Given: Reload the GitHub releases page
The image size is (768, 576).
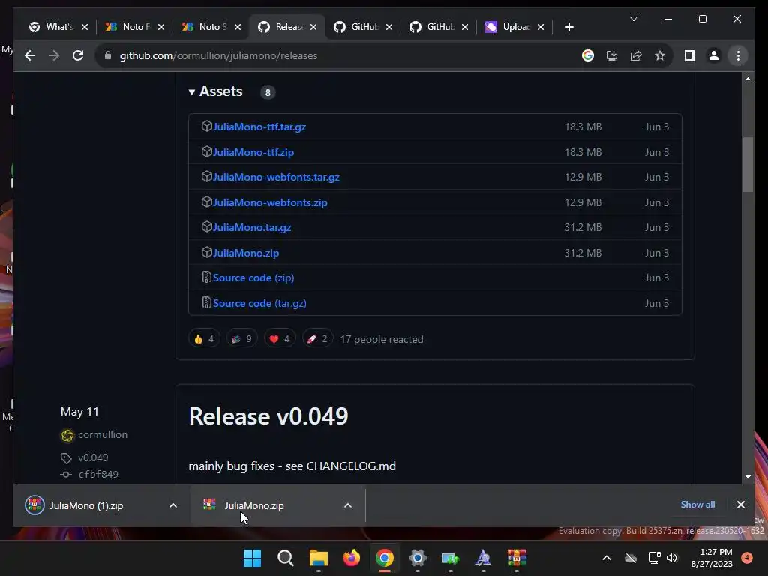Looking at the screenshot, I should [78, 55].
